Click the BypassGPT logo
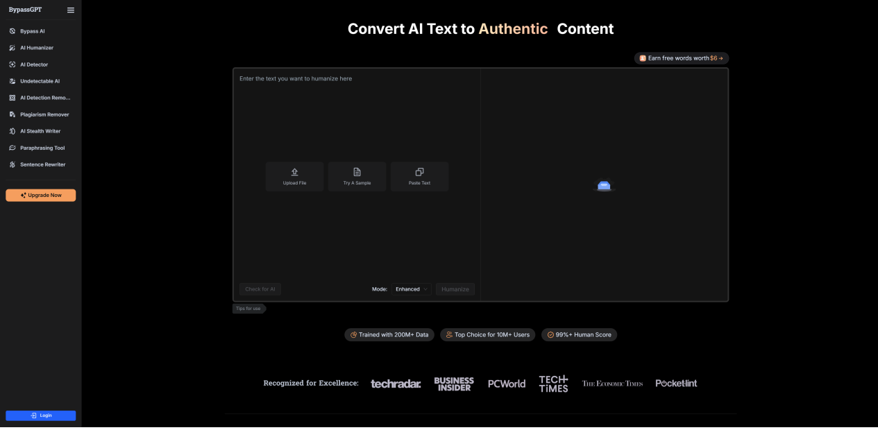Image resolution: width=878 pixels, height=430 pixels. [x=25, y=10]
